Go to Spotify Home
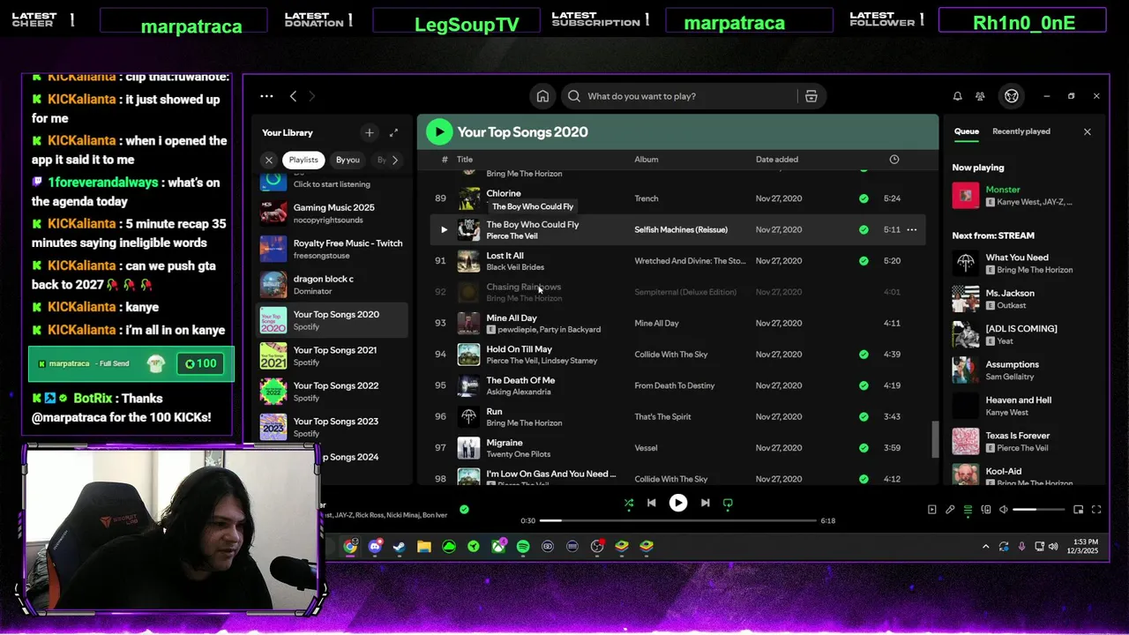Screen dimensions: 1129x635 542,96
